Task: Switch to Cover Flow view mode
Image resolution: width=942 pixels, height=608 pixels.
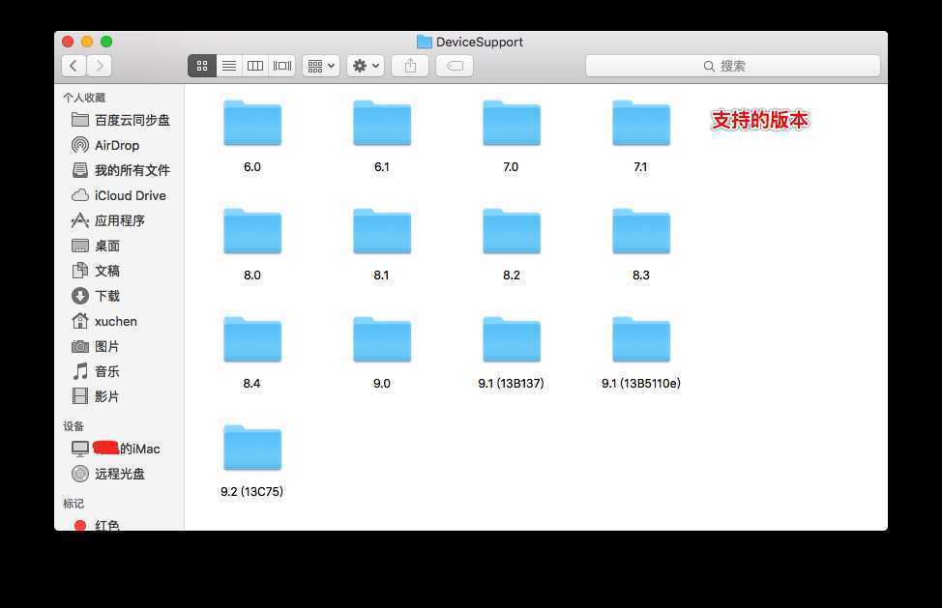Action: coord(281,66)
